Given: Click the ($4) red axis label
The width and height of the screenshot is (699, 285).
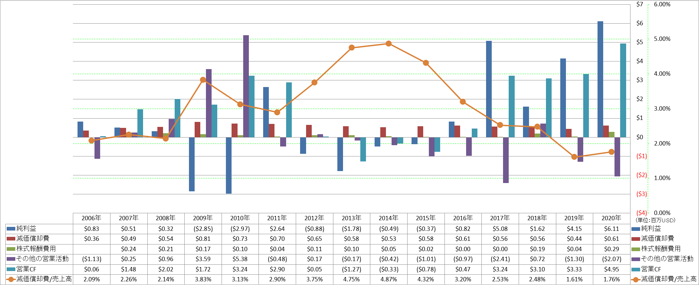Looking at the screenshot, I should (641, 213).
